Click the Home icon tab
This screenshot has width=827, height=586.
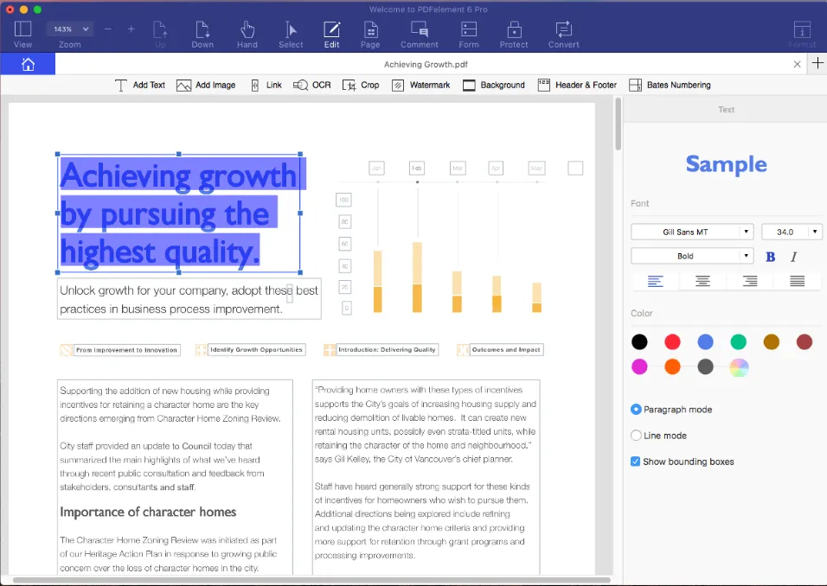click(28, 64)
